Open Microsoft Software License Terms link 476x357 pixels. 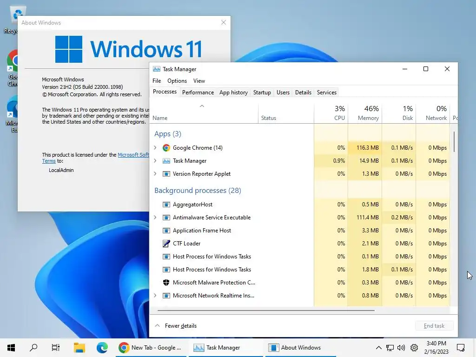pos(133,155)
